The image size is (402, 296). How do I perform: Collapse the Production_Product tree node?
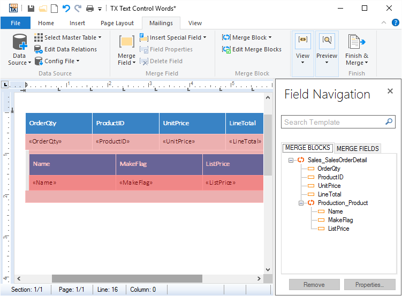tap(301, 203)
